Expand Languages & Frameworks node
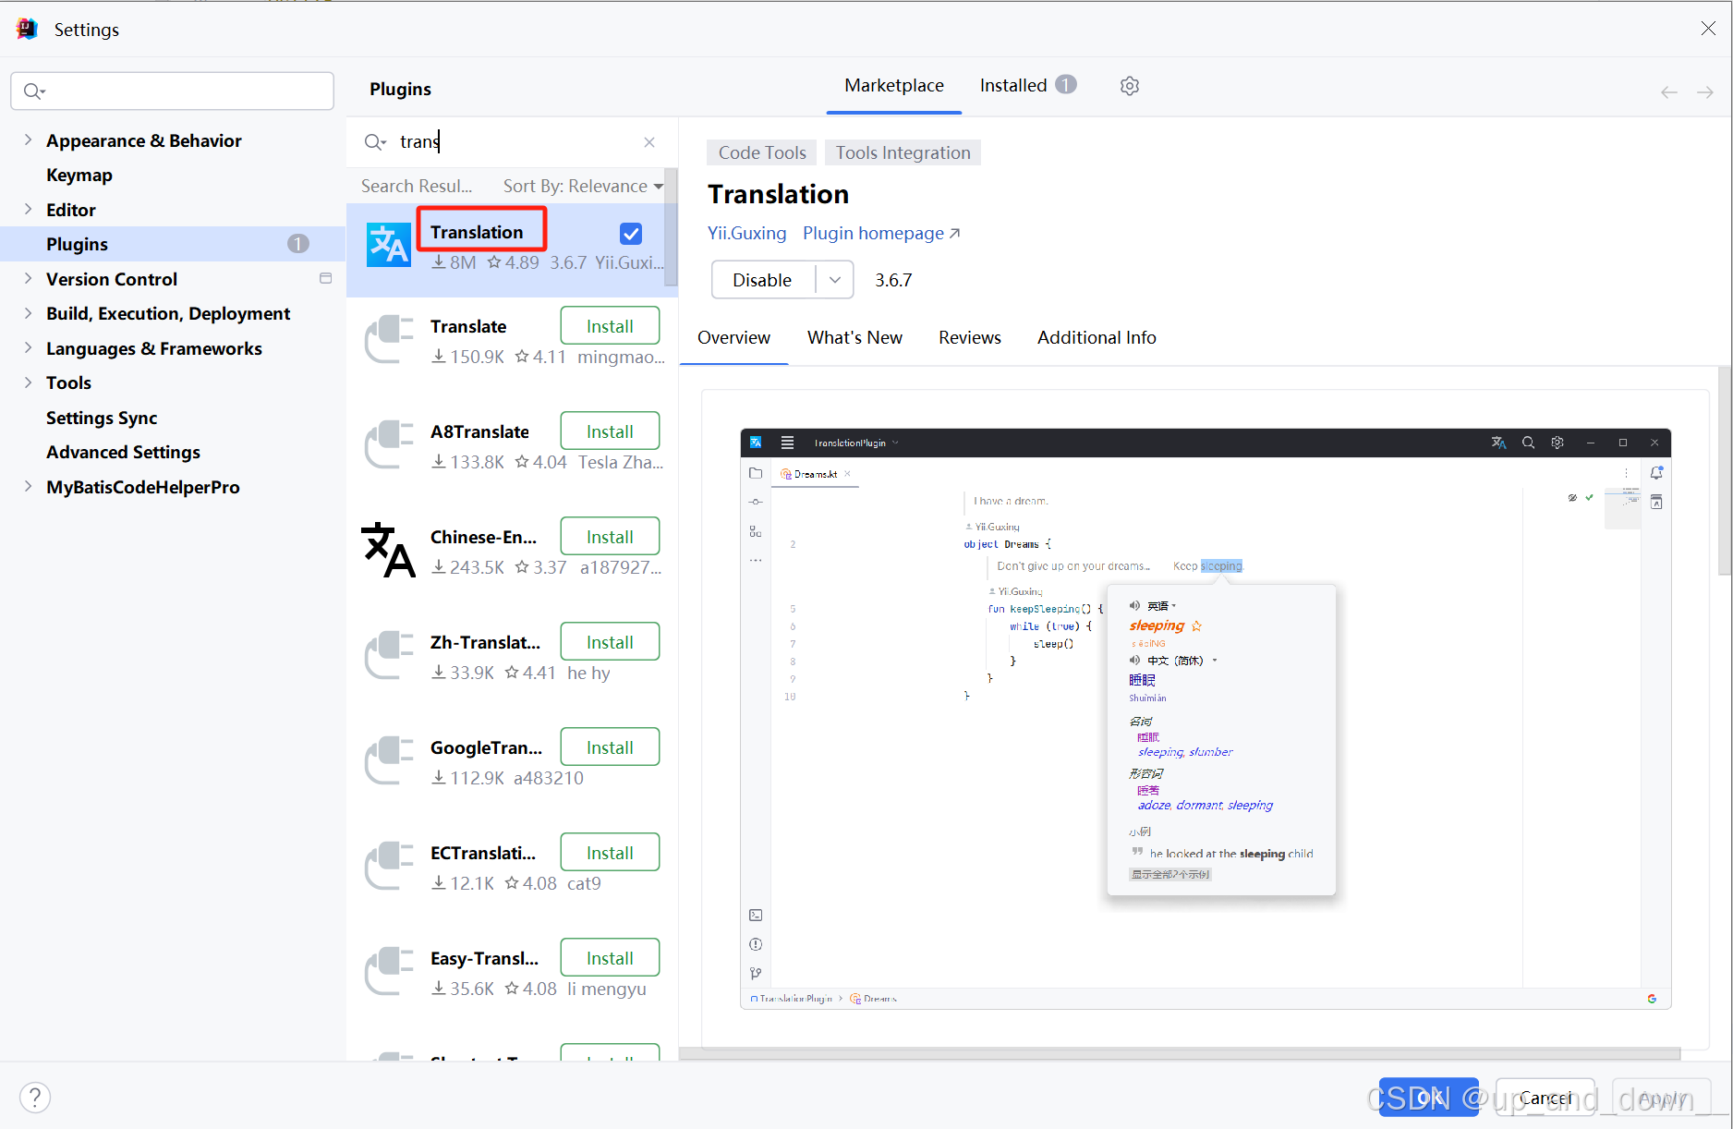Screen dimensions: 1733x1129 tap(28, 347)
